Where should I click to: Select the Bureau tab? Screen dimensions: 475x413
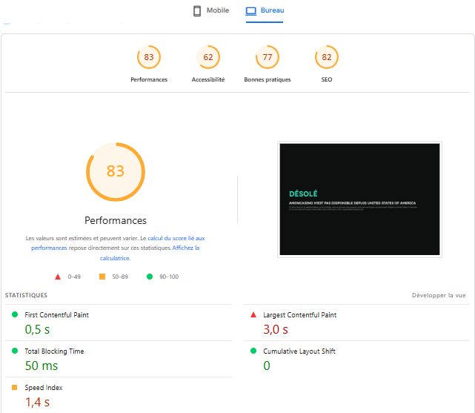[265, 10]
